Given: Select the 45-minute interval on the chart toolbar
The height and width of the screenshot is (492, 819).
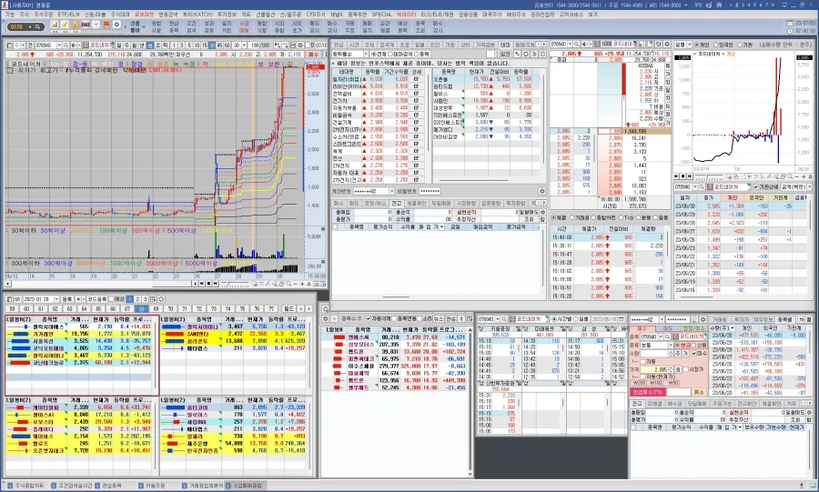Looking at the screenshot, I should (x=219, y=45).
